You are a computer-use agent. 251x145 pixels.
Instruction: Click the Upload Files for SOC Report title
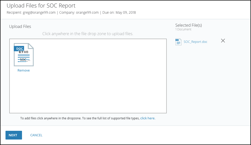(x=41, y=5)
